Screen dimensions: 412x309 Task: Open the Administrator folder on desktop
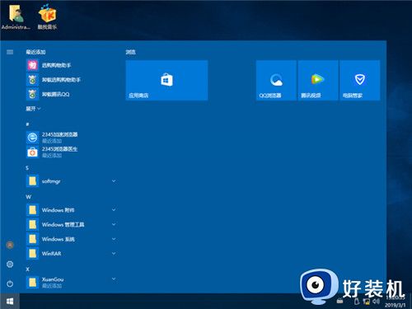coord(16,17)
